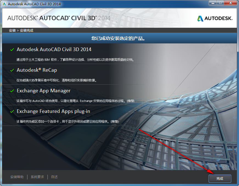The width and height of the screenshot is (239, 186).
Task: Click green checkmark beside Exchange App Manager
Action: point(12,91)
